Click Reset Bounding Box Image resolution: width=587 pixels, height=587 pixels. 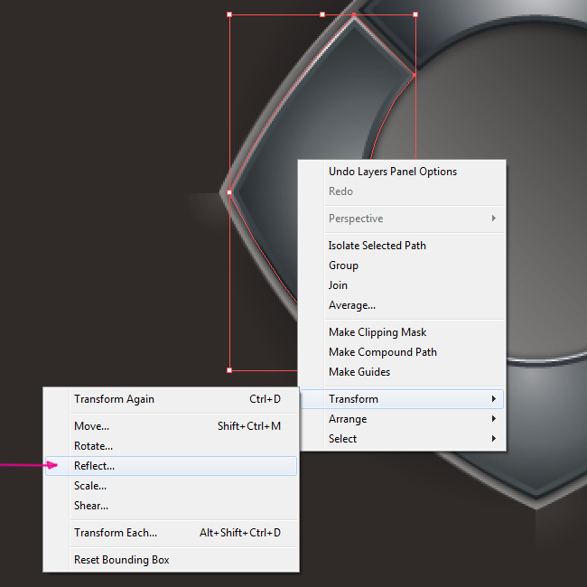point(122,560)
